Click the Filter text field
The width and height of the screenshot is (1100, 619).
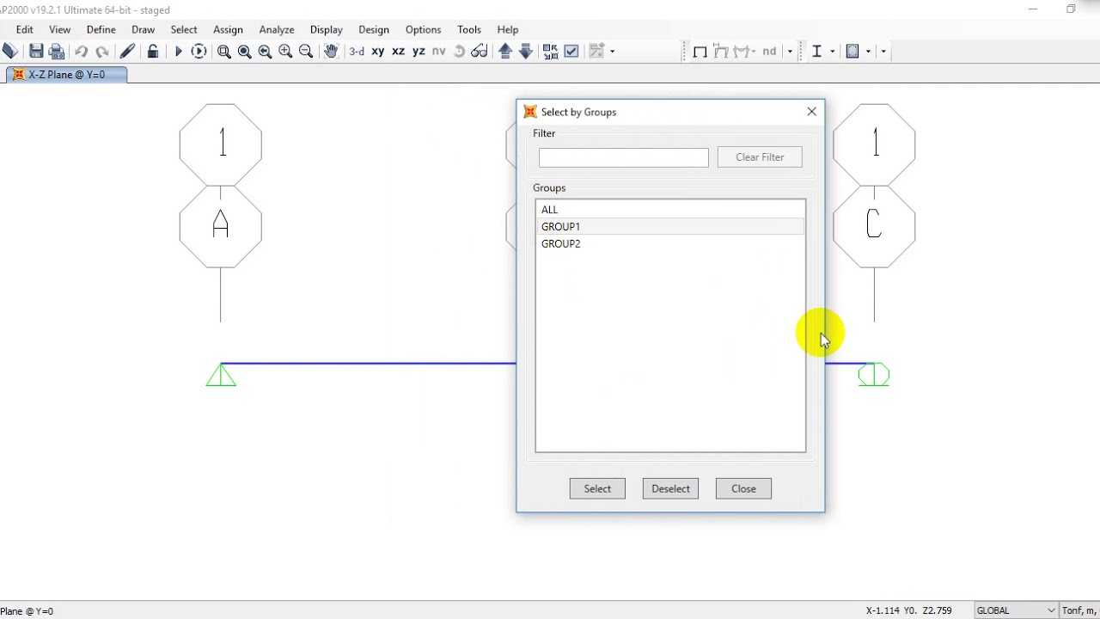pyautogui.click(x=624, y=157)
